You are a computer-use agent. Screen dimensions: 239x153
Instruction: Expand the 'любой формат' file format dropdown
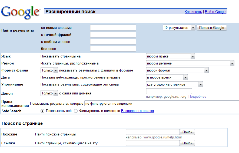(x=177, y=70)
